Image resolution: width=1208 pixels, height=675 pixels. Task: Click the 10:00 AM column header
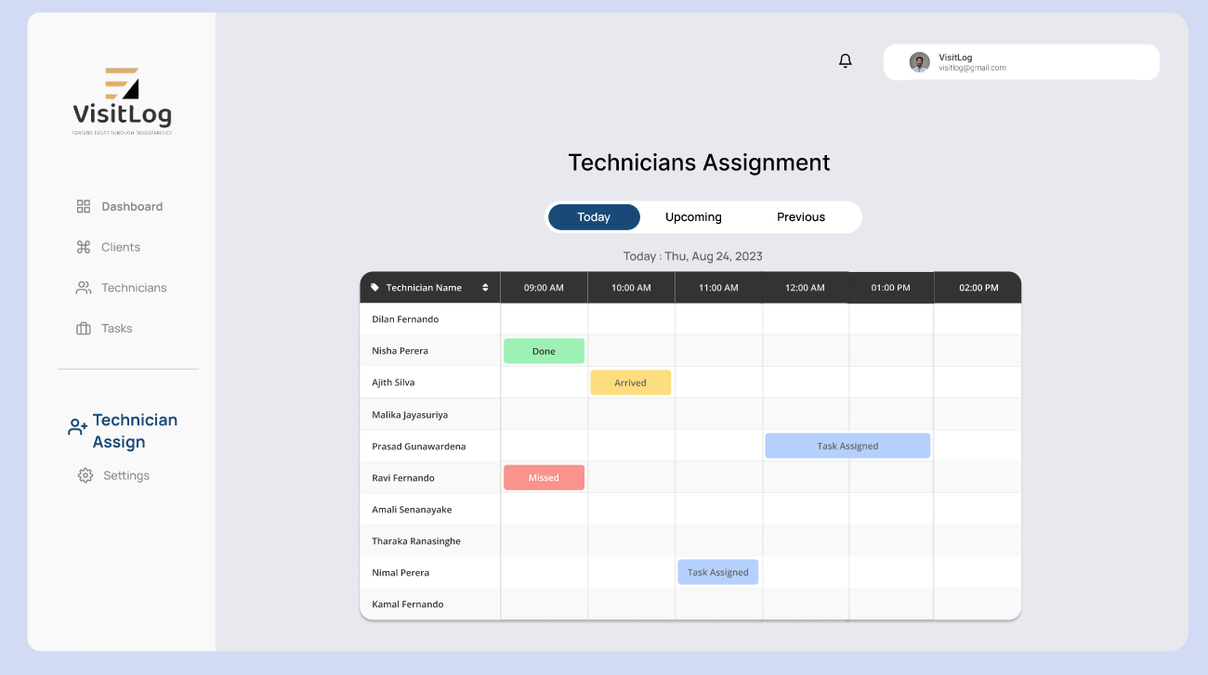coord(631,288)
